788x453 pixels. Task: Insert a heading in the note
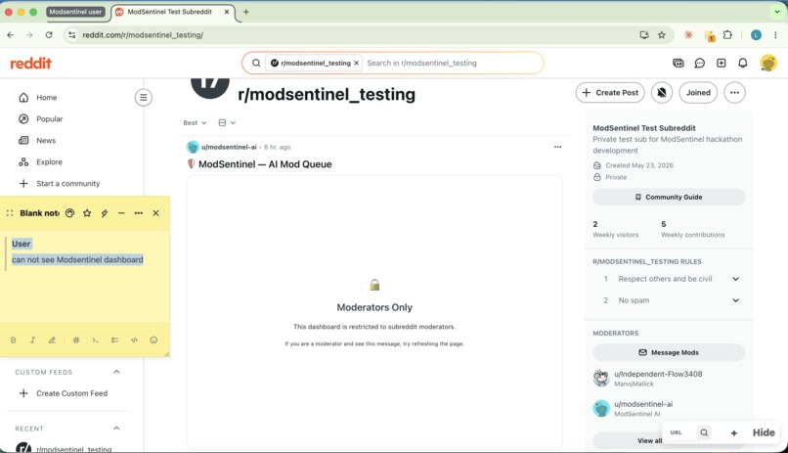point(76,340)
